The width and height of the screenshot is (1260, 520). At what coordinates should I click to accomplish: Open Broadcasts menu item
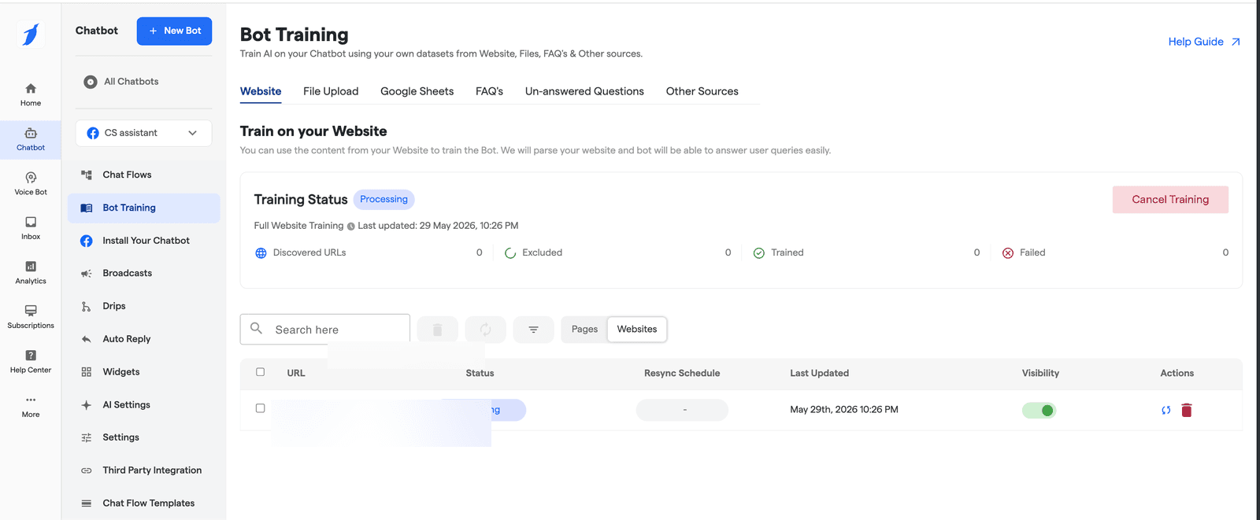click(144, 273)
